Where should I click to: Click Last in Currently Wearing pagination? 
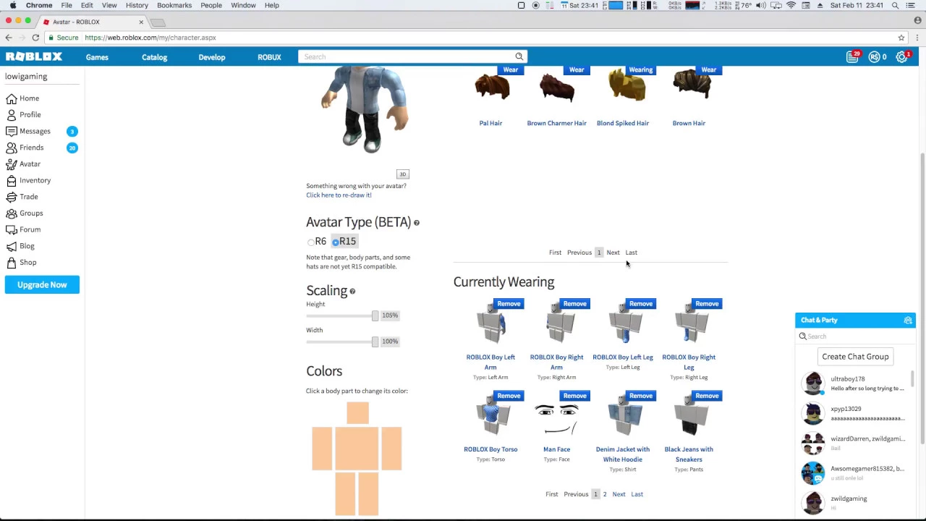pos(637,494)
